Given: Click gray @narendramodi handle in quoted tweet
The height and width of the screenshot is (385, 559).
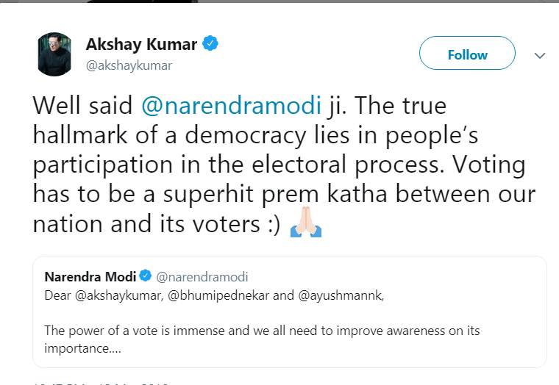Looking at the screenshot, I should (202, 277).
